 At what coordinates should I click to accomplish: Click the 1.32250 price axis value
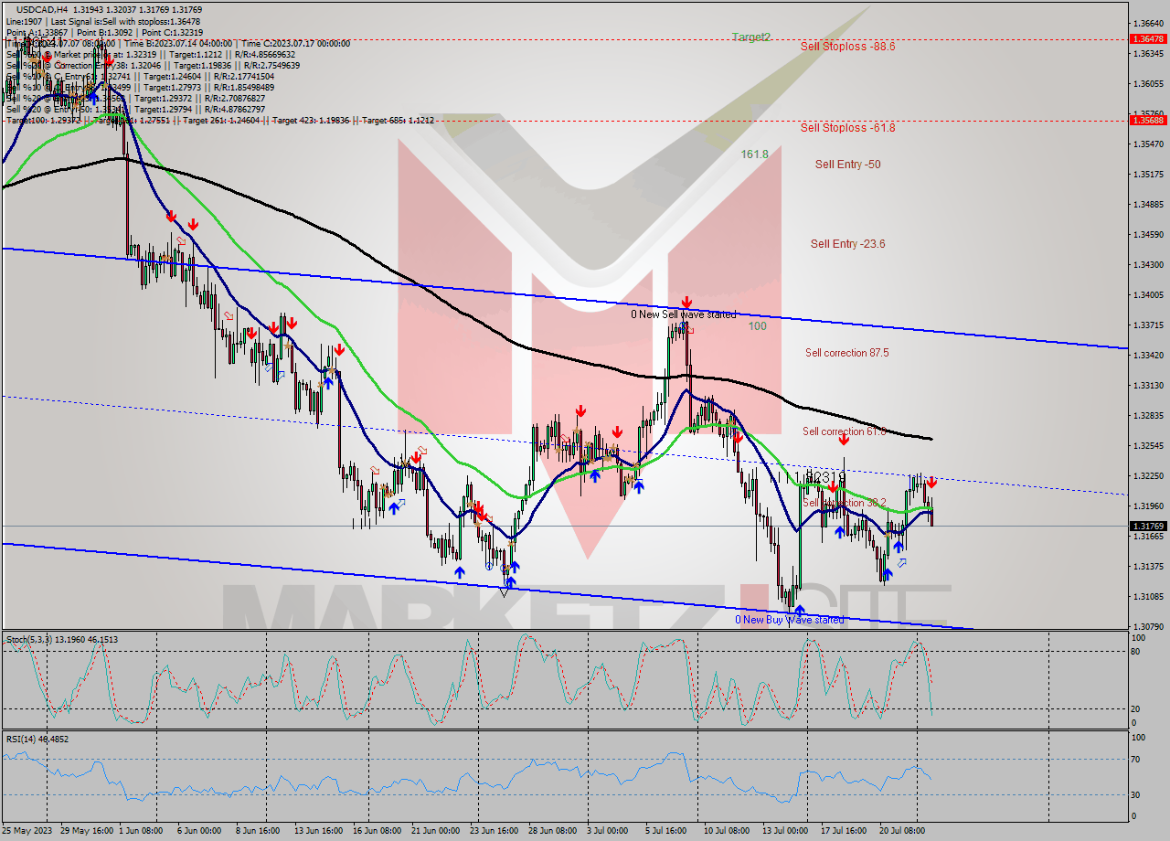1147,475
